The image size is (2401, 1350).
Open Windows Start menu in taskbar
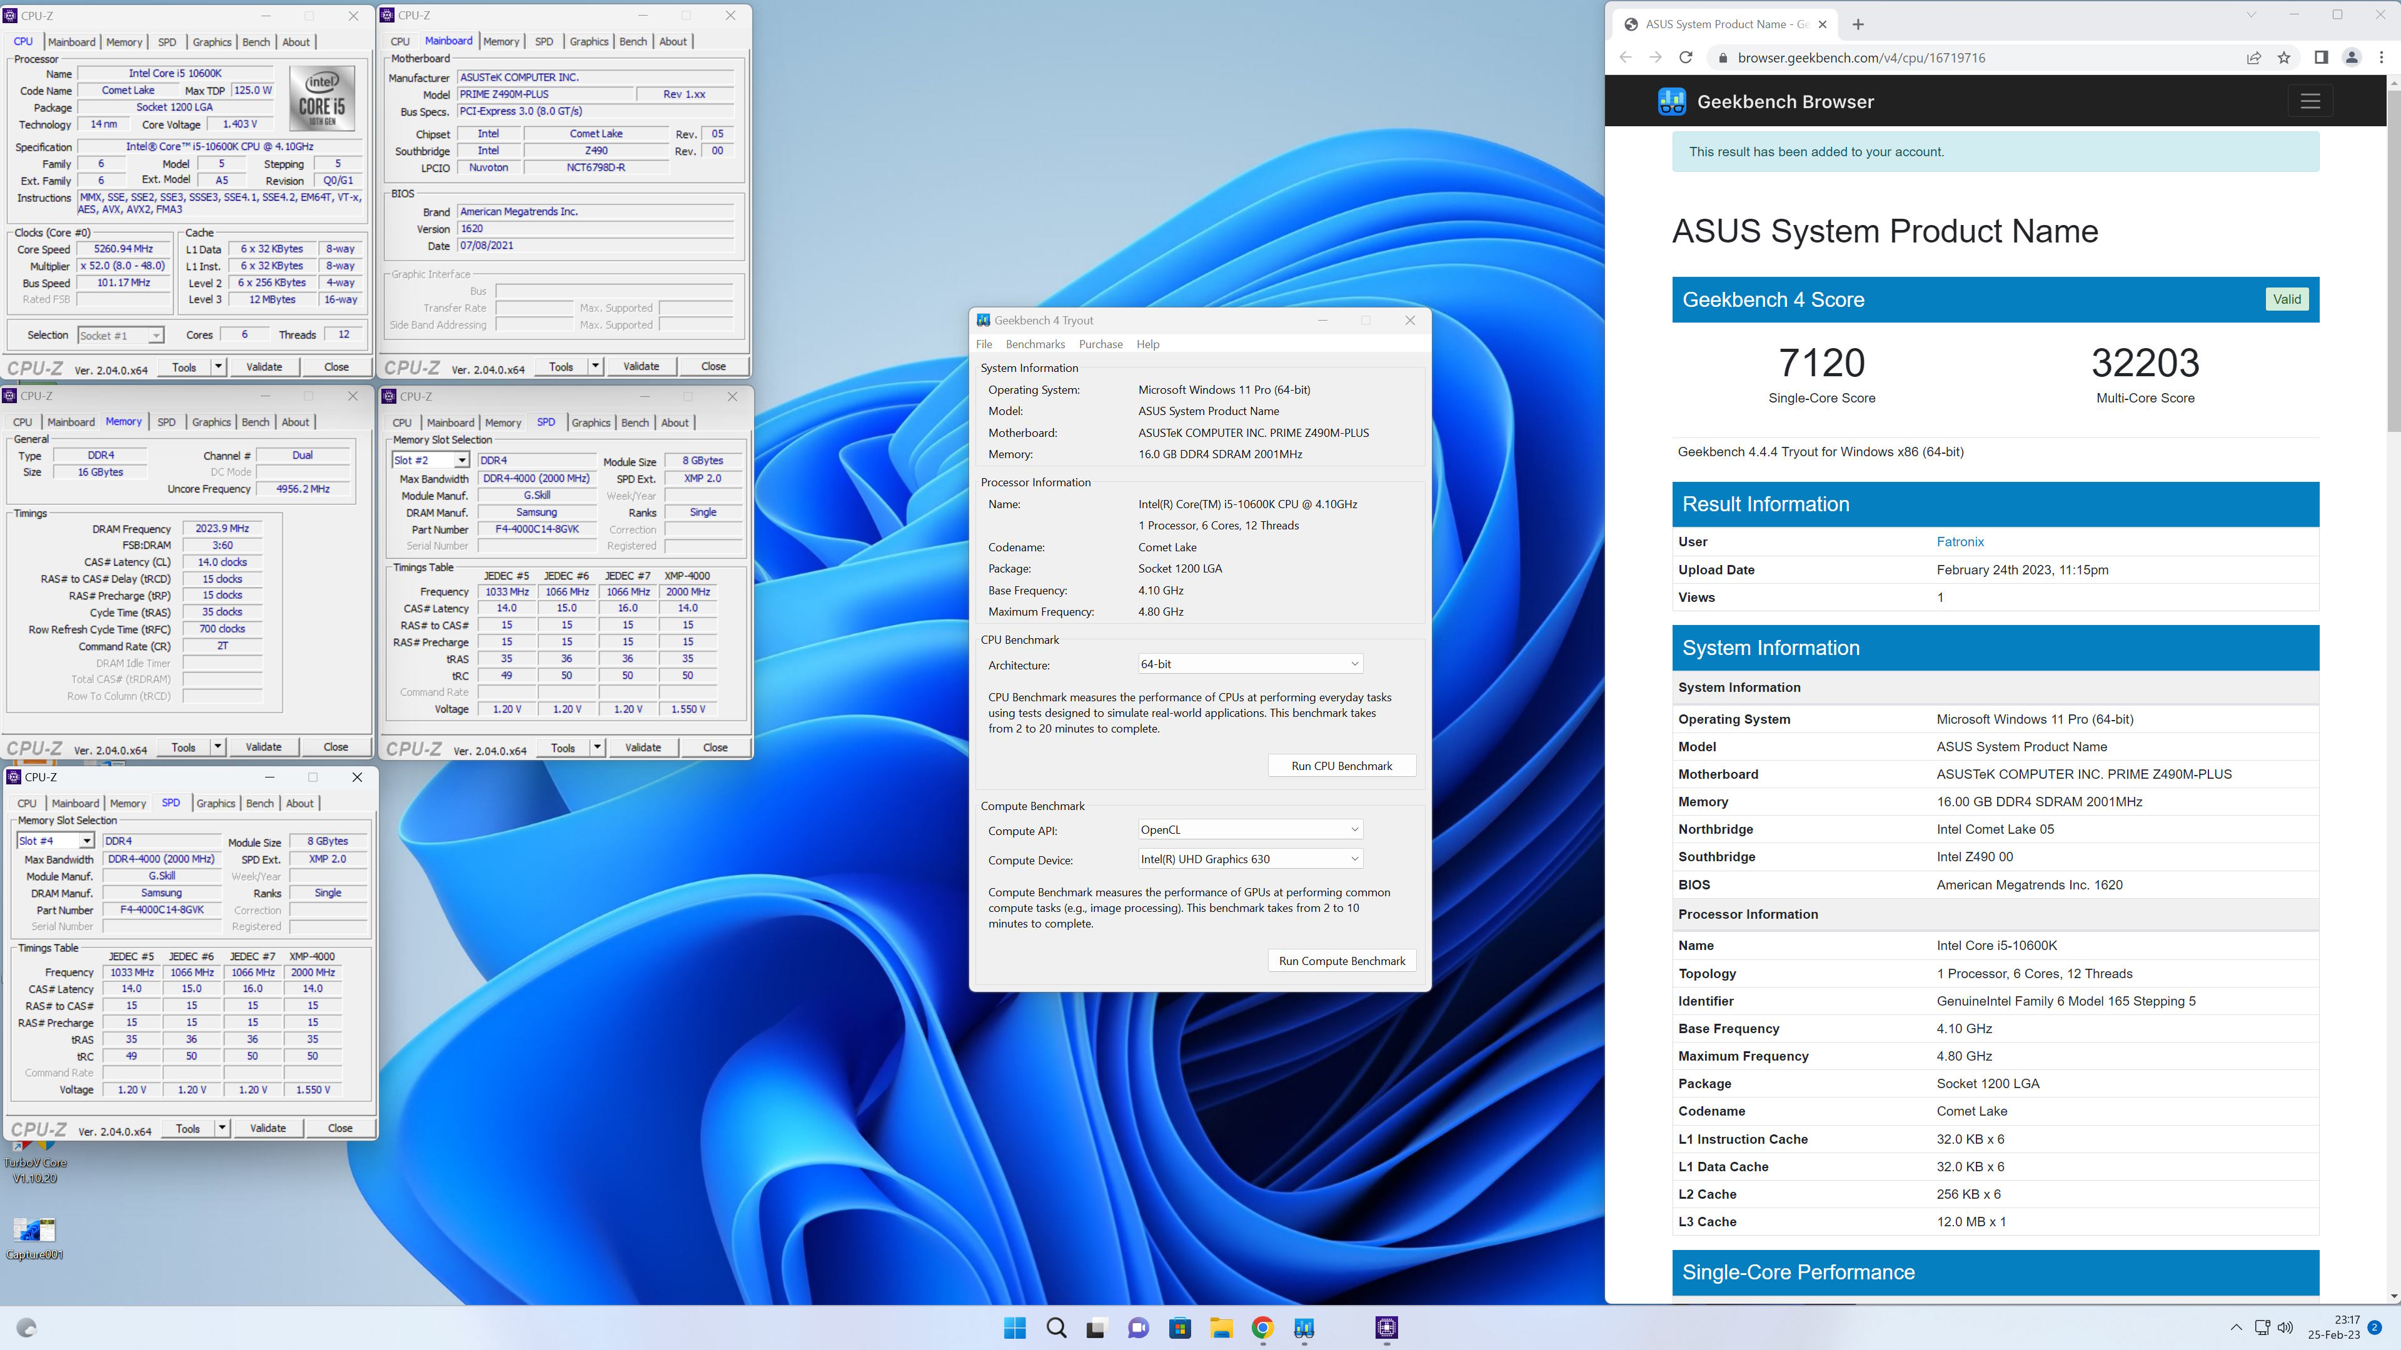coord(1015,1327)
